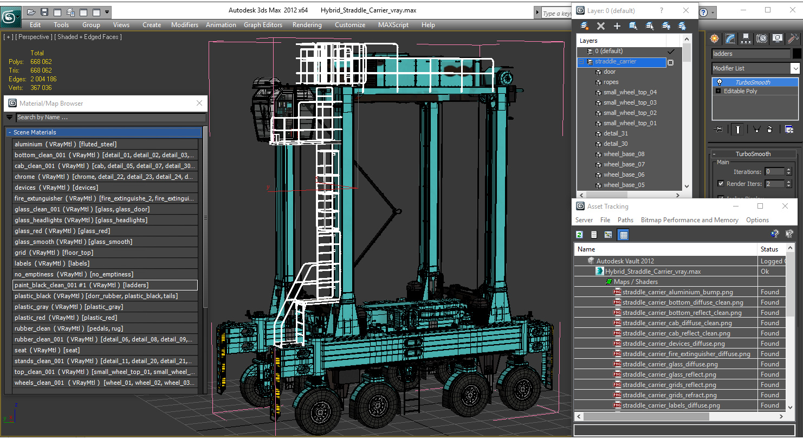Toggle TurboSmooth modifier lightbulb
The image size is (803, 439).
pyautogui.click(x=720, y=82)
